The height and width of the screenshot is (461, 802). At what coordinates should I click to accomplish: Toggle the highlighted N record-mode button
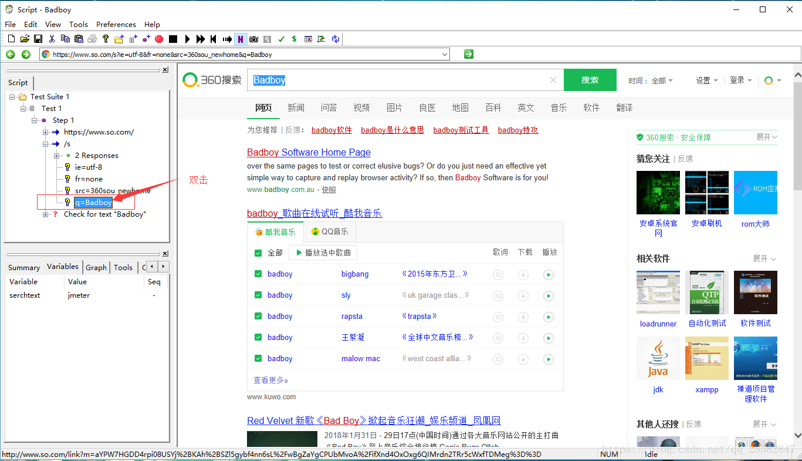tap(240, 39)
